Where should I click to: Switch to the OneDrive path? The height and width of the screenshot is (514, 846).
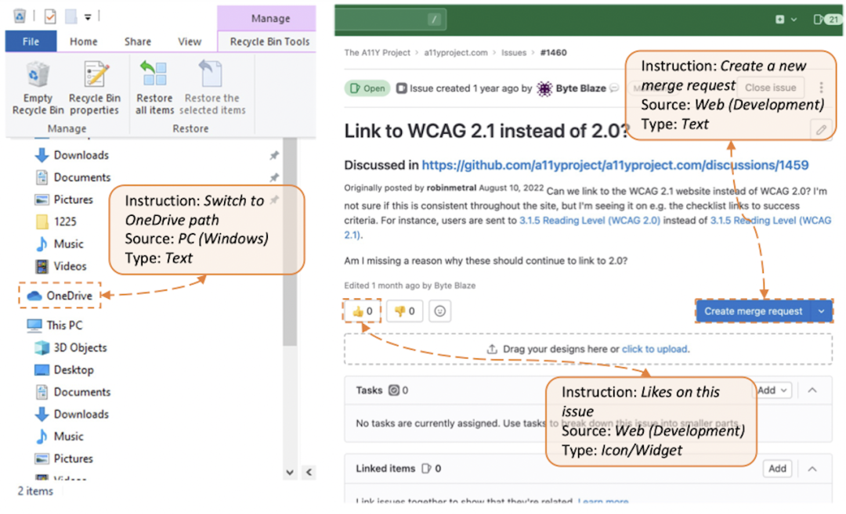click(60, 295)
